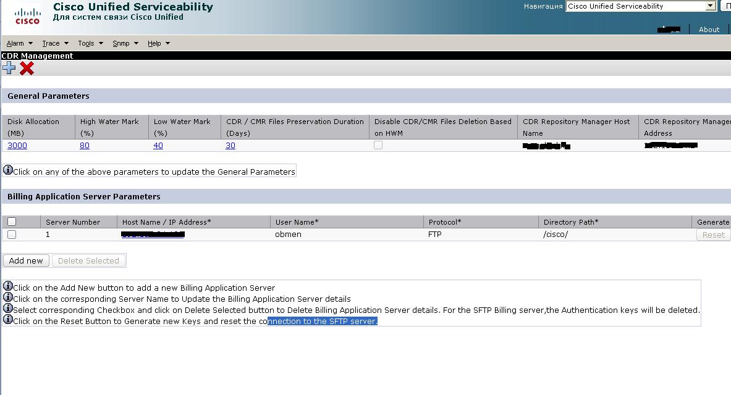Click the Cisco Unified Serviceability page title
Screen dimensions: 731x395
pos(133,7)
